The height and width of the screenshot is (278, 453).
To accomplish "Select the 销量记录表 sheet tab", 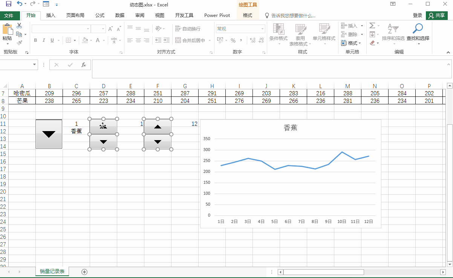I will click(x=52, y=271).
